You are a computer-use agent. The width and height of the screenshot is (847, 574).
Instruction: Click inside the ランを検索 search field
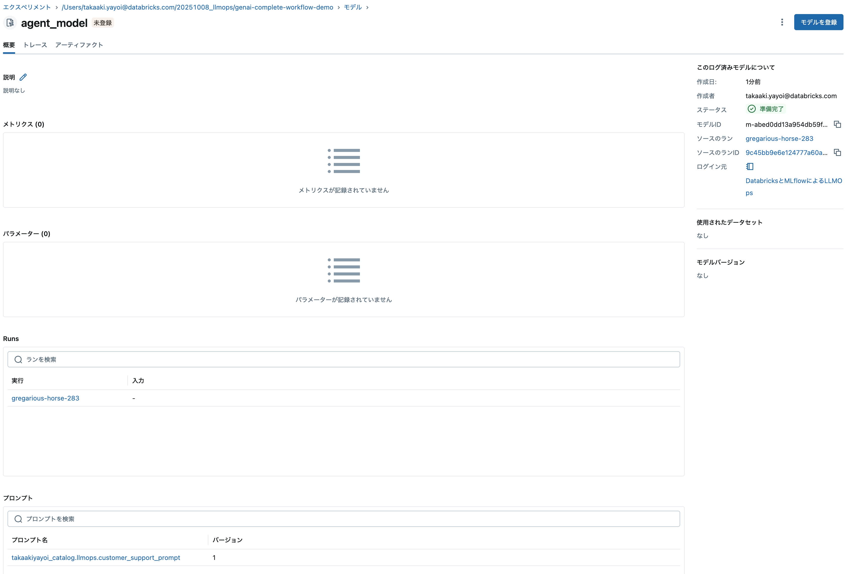point(146,359)
